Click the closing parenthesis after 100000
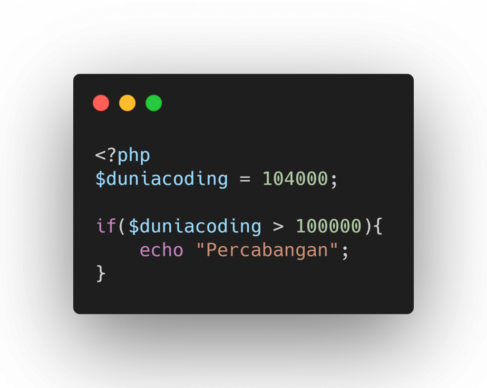Viewport: 487px width, 388px height. click(x=368, y=226)
